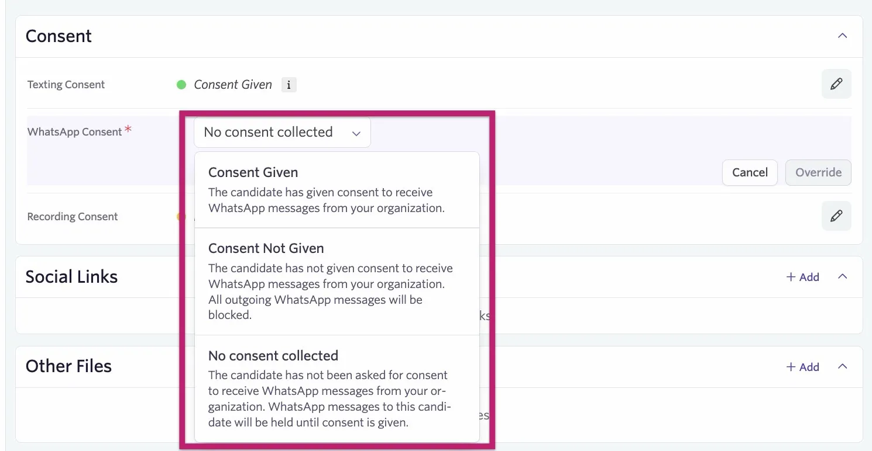Collapse the Other Files section
872x451 pixels.
click(x=843, y=366)
